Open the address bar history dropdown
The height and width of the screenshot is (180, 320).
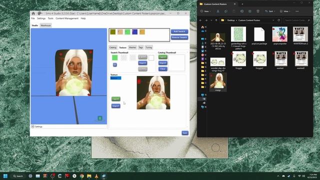click(x=273, y=20)
